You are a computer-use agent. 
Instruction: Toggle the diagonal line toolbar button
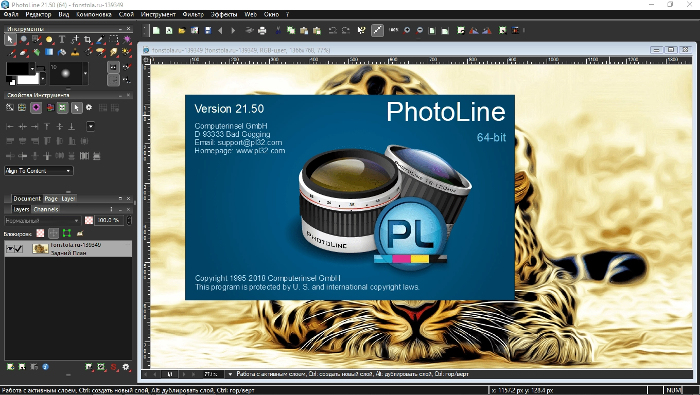tap(378, 30)
